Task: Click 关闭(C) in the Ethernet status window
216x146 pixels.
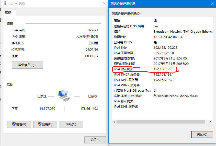Action: (95, 140)
